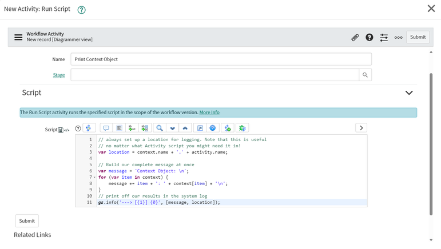Screen dimensions: 441x249
Task: Open more options three-dots menu
Action: click(398, 37)
